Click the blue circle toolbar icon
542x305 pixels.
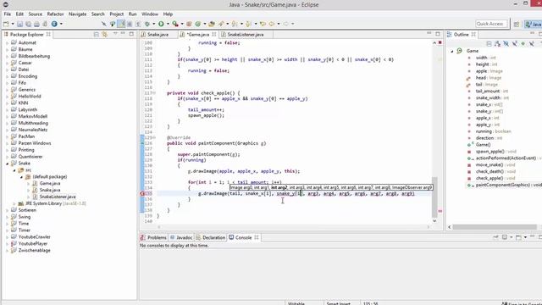pyautogui.click(x=54, y=24)
